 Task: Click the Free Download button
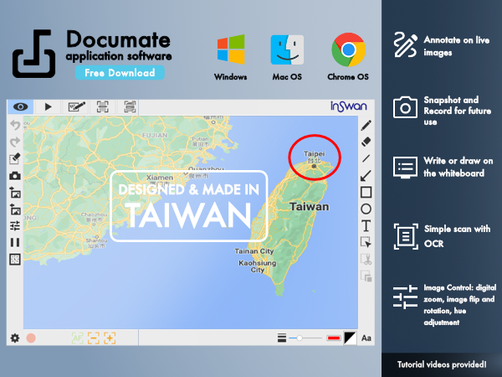tap(119, 73)
